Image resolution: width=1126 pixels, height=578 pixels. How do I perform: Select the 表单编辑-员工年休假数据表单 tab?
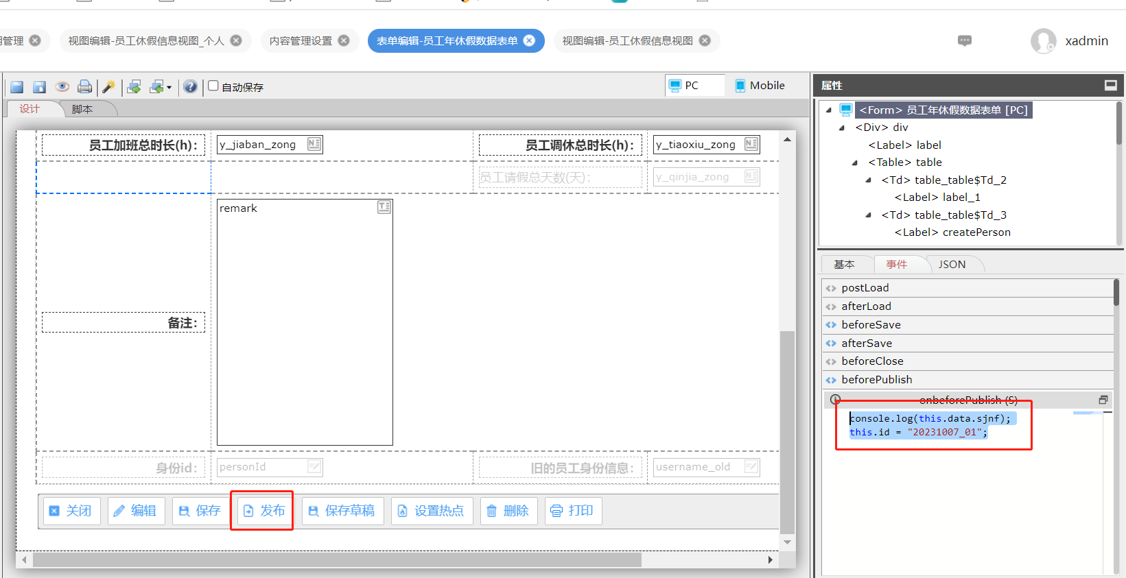point(447,40)
